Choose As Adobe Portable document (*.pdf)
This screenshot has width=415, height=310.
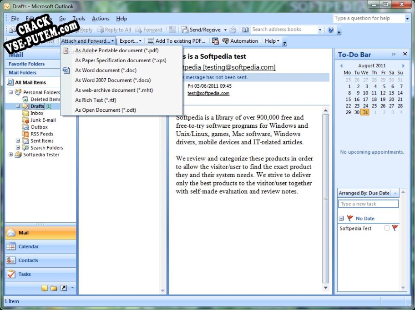pos(116,50)
